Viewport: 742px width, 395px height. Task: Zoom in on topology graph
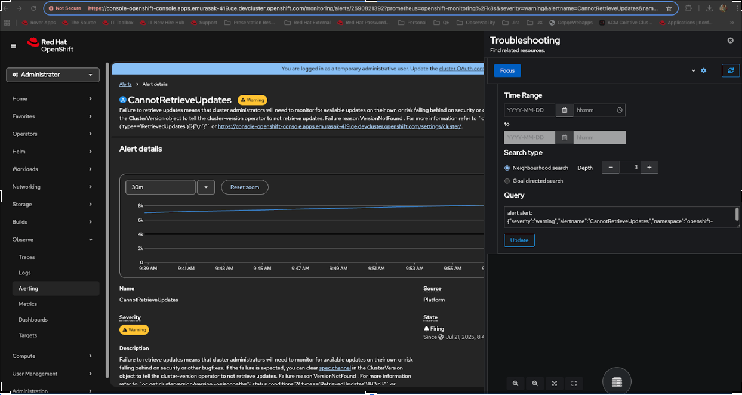[x=515, y=384]
